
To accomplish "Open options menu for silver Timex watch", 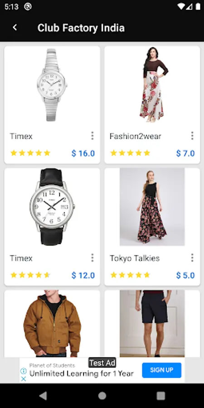I will point(92,136).
